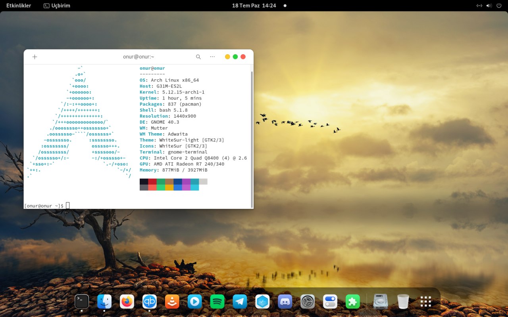Image resolution: width=508 pixels, height=317 pixels.
Task: Launch Firefox from the dock
Action: pos(127,302)
